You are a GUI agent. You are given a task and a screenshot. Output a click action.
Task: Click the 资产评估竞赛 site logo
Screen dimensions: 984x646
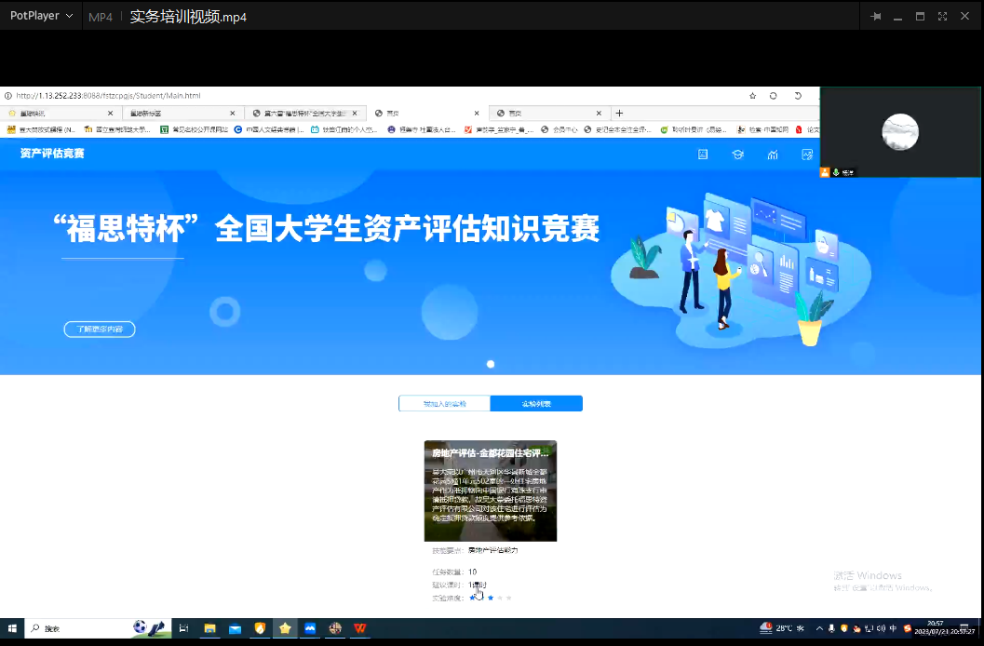tap(52, 154)
